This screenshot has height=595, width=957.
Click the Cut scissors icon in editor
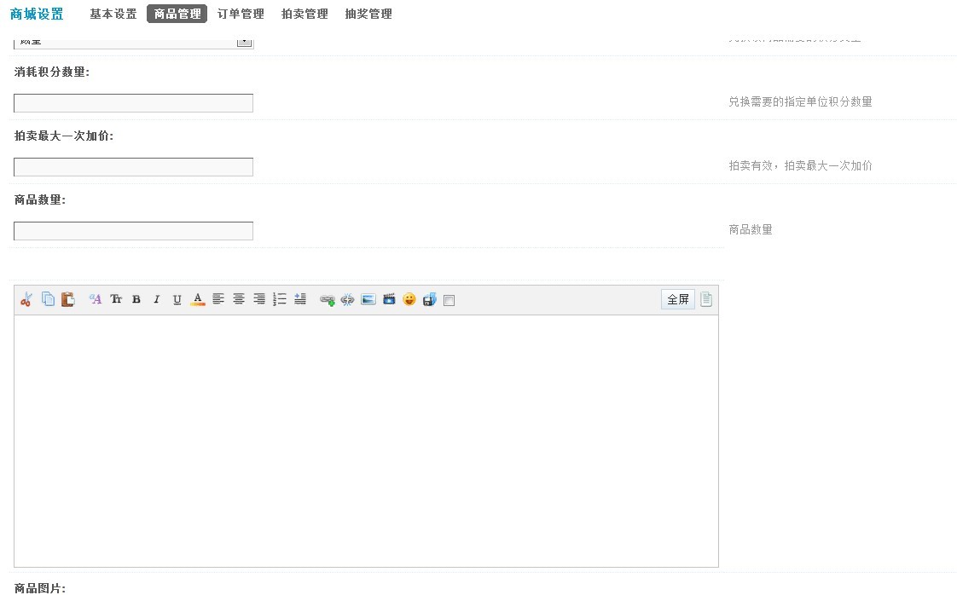coord(26,300)
